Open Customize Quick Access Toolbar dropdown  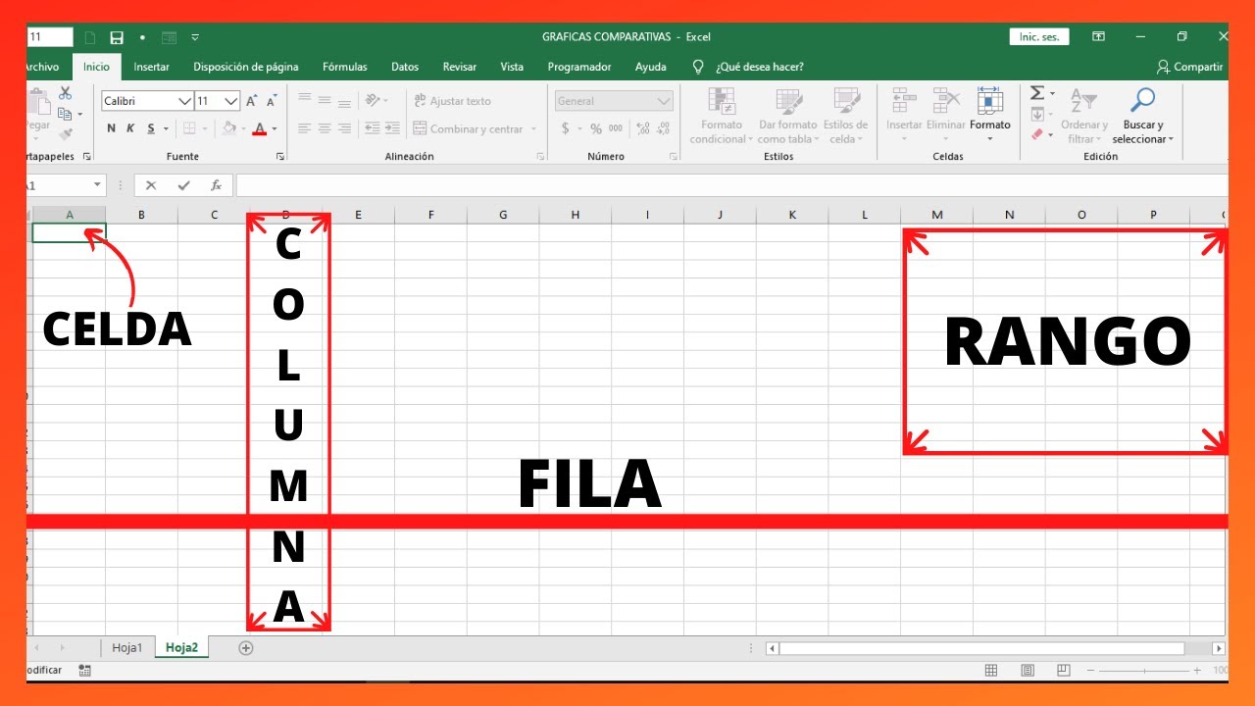[195, 37]
